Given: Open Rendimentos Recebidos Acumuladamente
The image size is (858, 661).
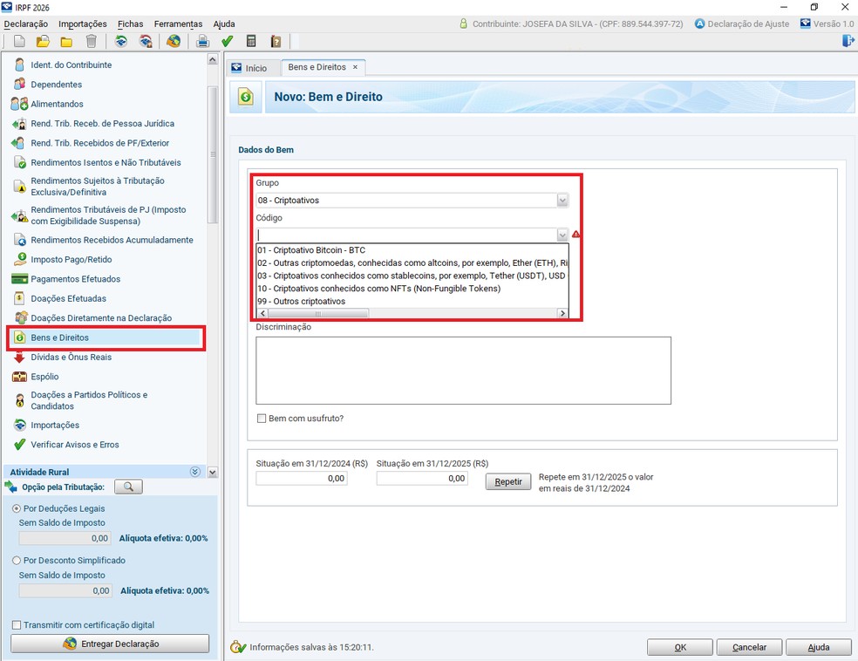Looking at the screenshot, I should click(x=112, y=240).
